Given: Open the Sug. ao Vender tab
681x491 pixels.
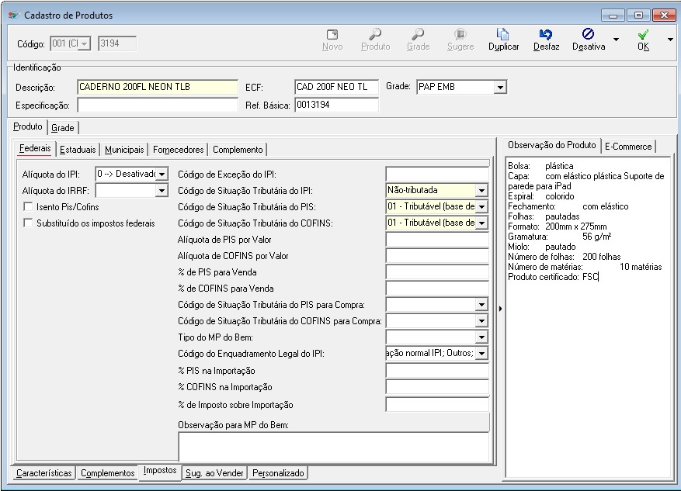Looking at the screenshot, I should click(214, 473).
